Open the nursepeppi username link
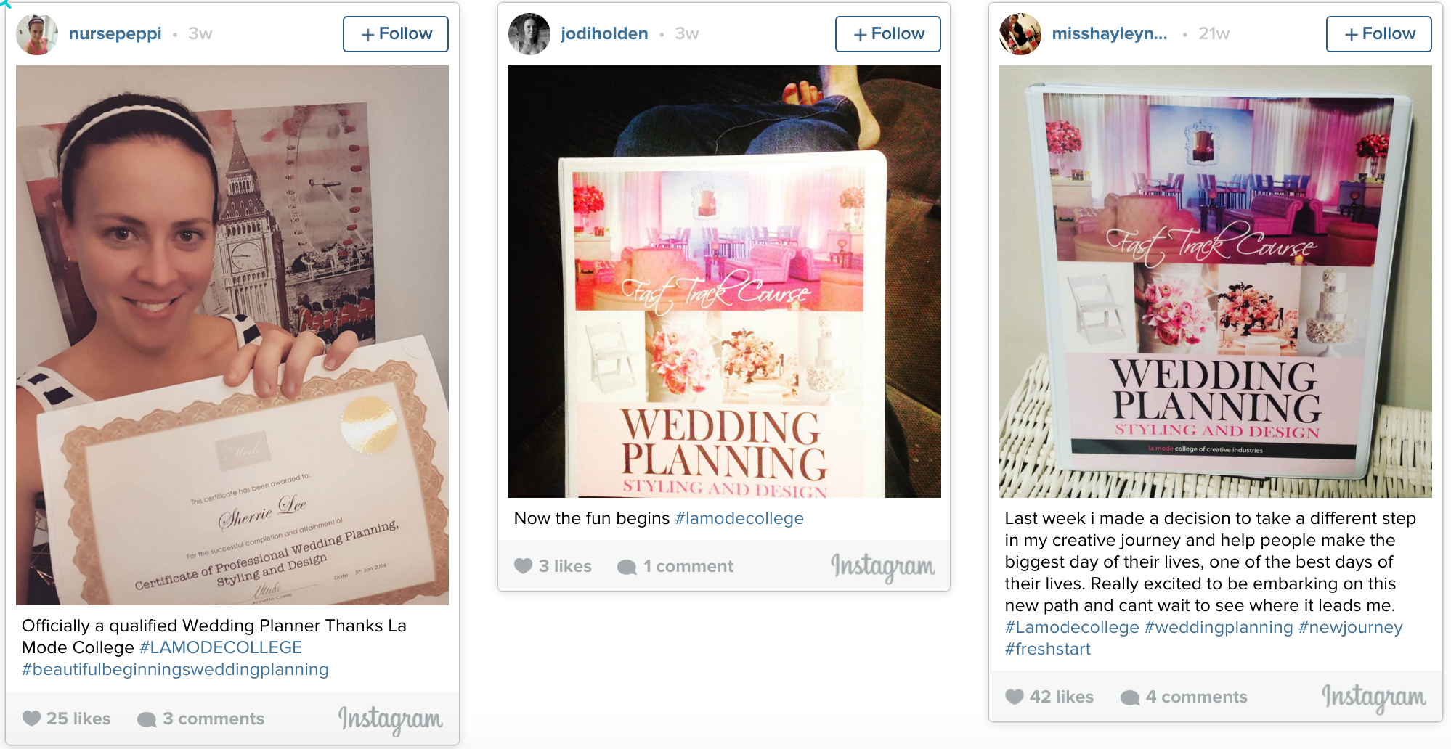 click(x=115, y=34)
